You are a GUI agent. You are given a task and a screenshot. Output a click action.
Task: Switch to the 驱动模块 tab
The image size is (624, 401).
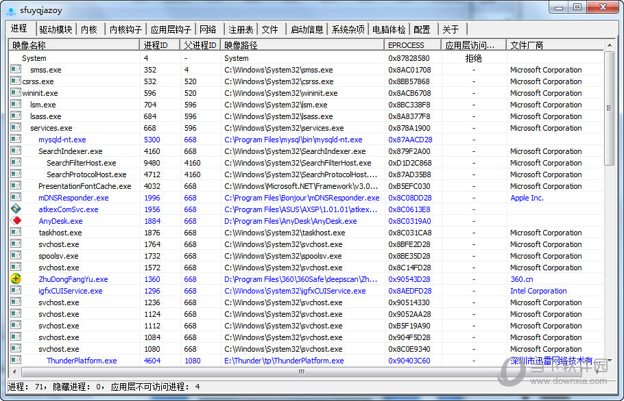pyautogui.click(x=56, y=29)
